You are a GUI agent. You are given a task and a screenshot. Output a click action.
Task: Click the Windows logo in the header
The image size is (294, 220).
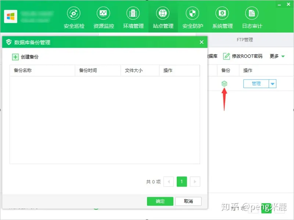pos(11,16)
